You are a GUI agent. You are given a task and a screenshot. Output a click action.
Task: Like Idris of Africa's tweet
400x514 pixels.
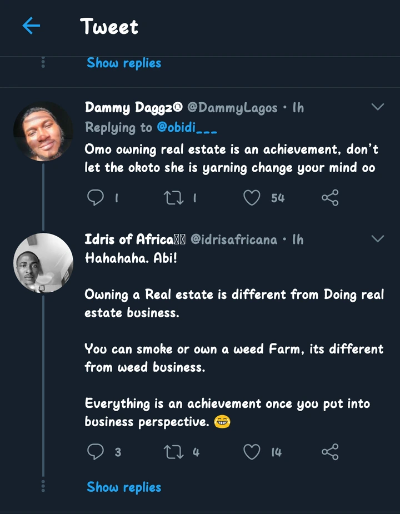point(252,452)
